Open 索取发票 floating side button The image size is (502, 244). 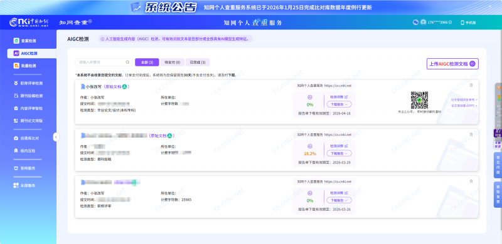coord(498,195)
